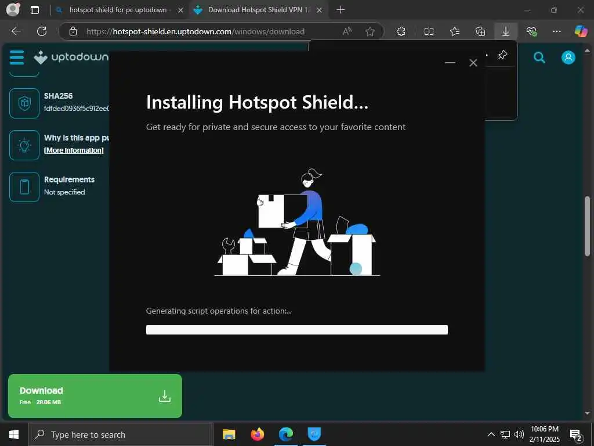The width and height of the screenshot is (594, 446).
Task: Open a new browser tab
Action: 341,10
